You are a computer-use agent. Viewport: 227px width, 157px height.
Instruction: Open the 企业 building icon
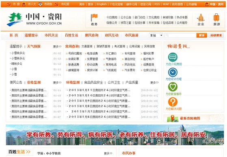(x=201, y=18)
